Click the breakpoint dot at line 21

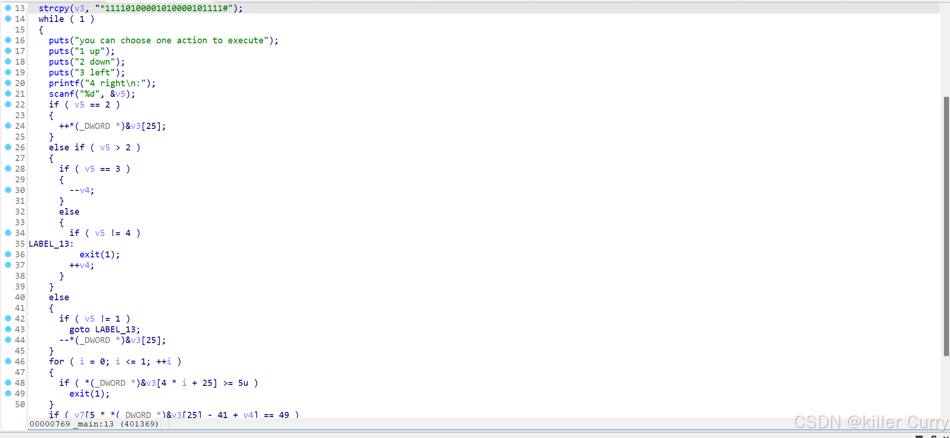point(8,94)
